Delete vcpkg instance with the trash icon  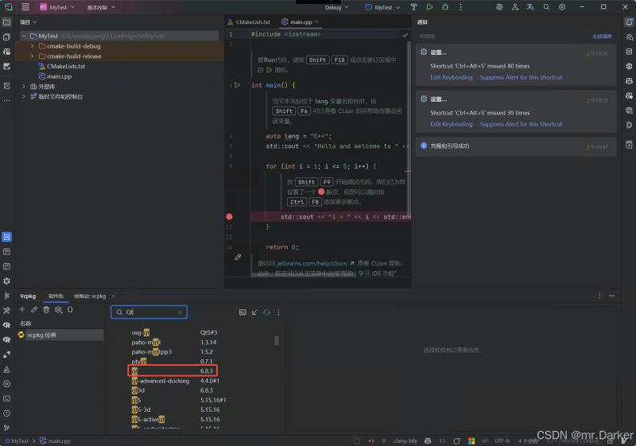click(x=46, y=309)
